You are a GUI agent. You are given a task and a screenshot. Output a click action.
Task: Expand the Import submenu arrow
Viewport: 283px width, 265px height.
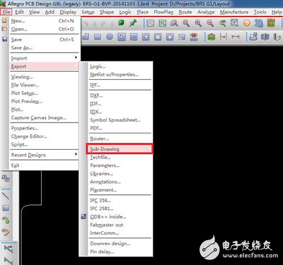(x=76, y=57)
